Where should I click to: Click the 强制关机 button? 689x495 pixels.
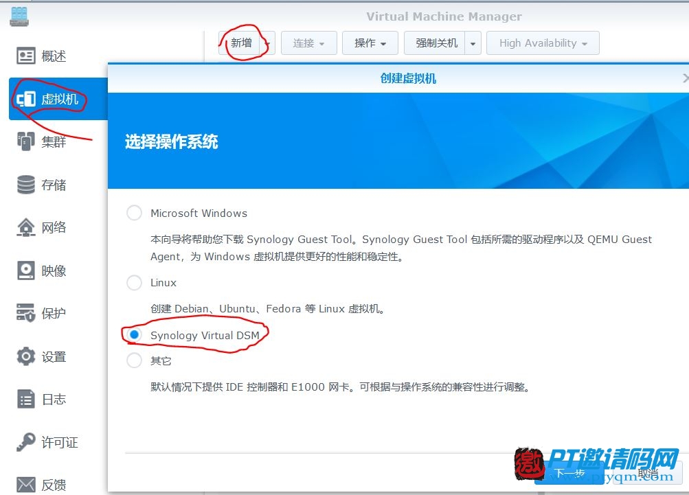click(x=436, y=43)
